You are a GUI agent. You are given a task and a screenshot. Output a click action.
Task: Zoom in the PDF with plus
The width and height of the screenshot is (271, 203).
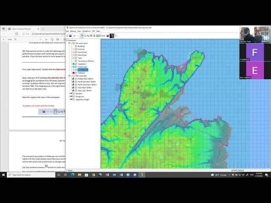[x=46, y=39]
